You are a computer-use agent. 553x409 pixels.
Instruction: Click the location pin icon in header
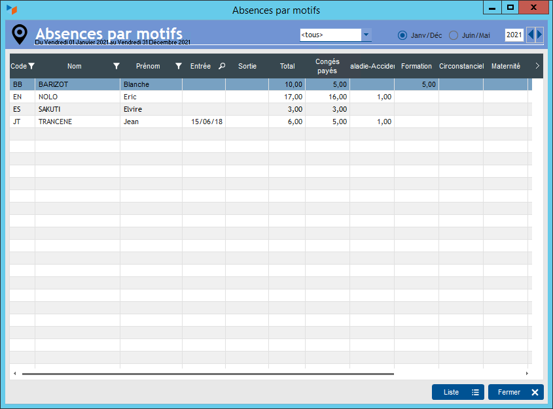pos(20,35)
